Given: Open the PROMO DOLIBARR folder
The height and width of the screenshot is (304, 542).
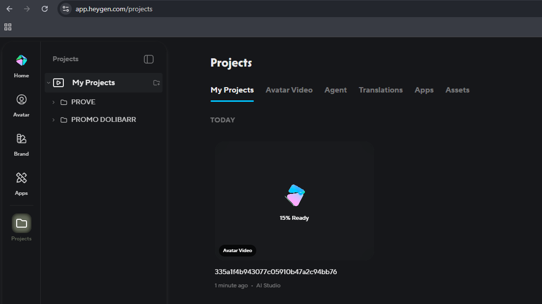Looking at the screenshot, I should coord(104,119).
